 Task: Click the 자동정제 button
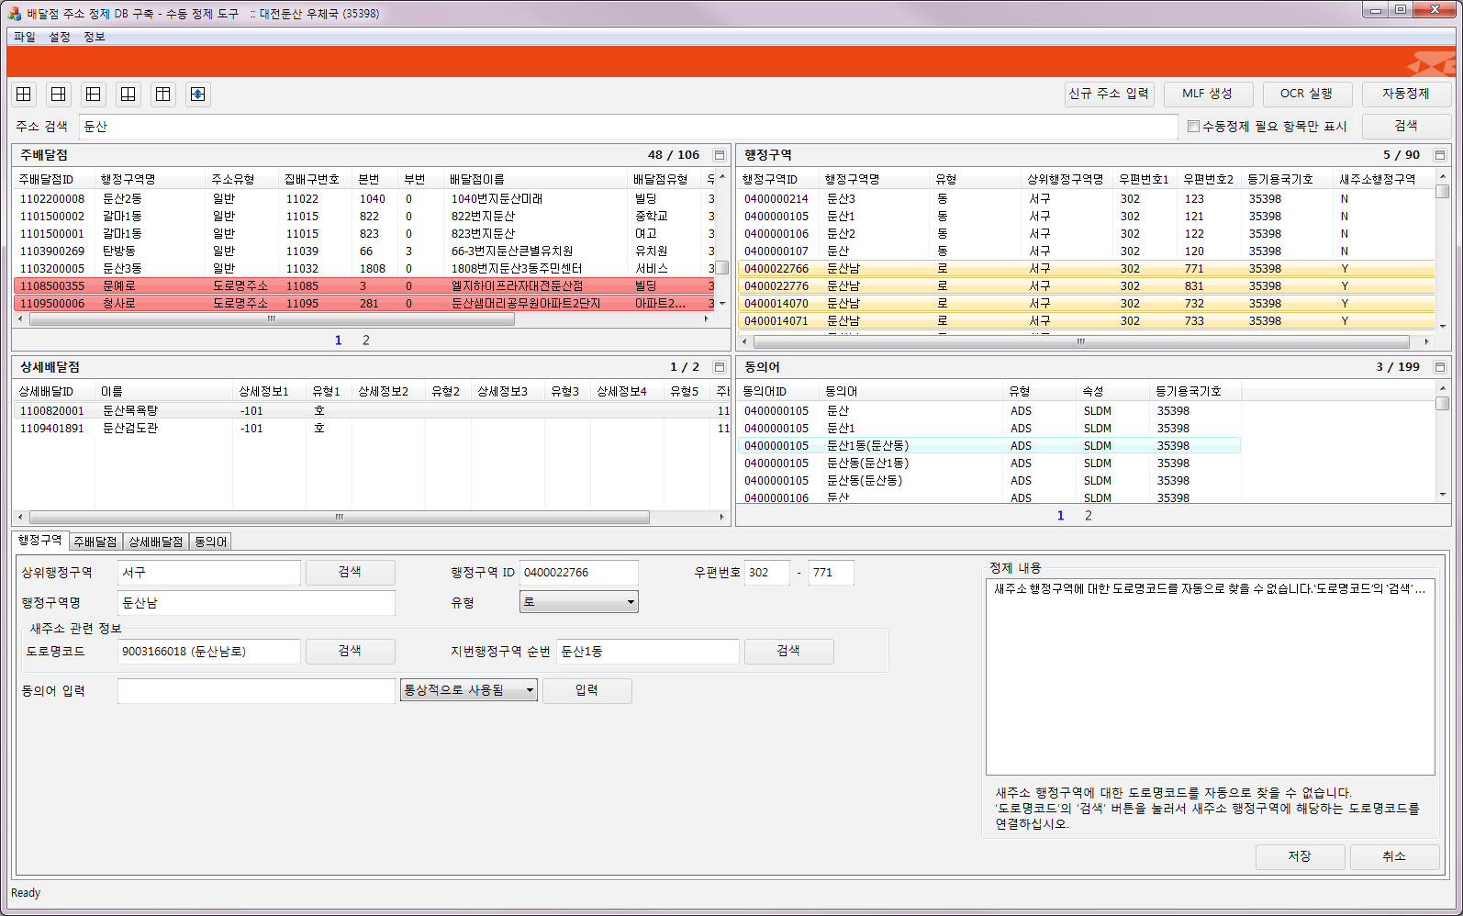click(x=1405, y=94)
